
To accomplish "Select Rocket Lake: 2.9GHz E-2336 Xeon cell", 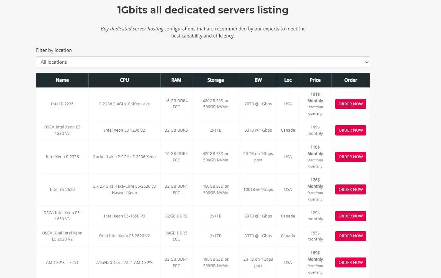I will [124, 157].
